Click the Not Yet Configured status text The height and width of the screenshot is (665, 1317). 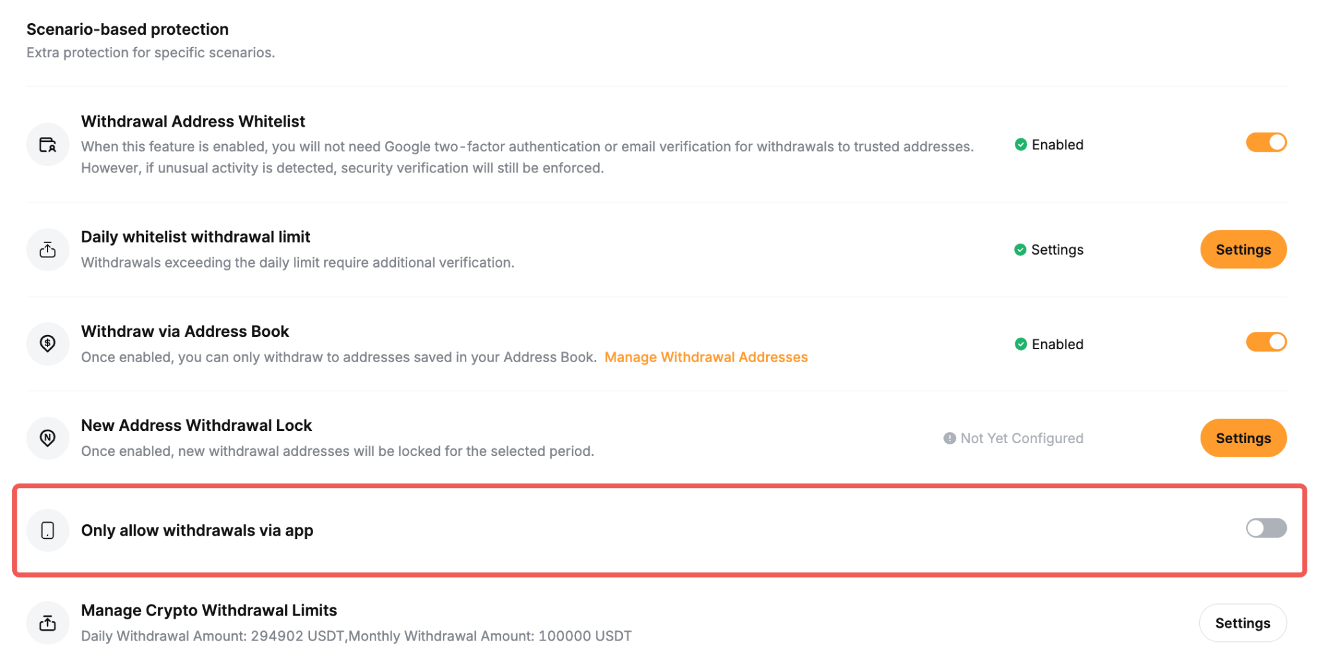click(1022, 438)
